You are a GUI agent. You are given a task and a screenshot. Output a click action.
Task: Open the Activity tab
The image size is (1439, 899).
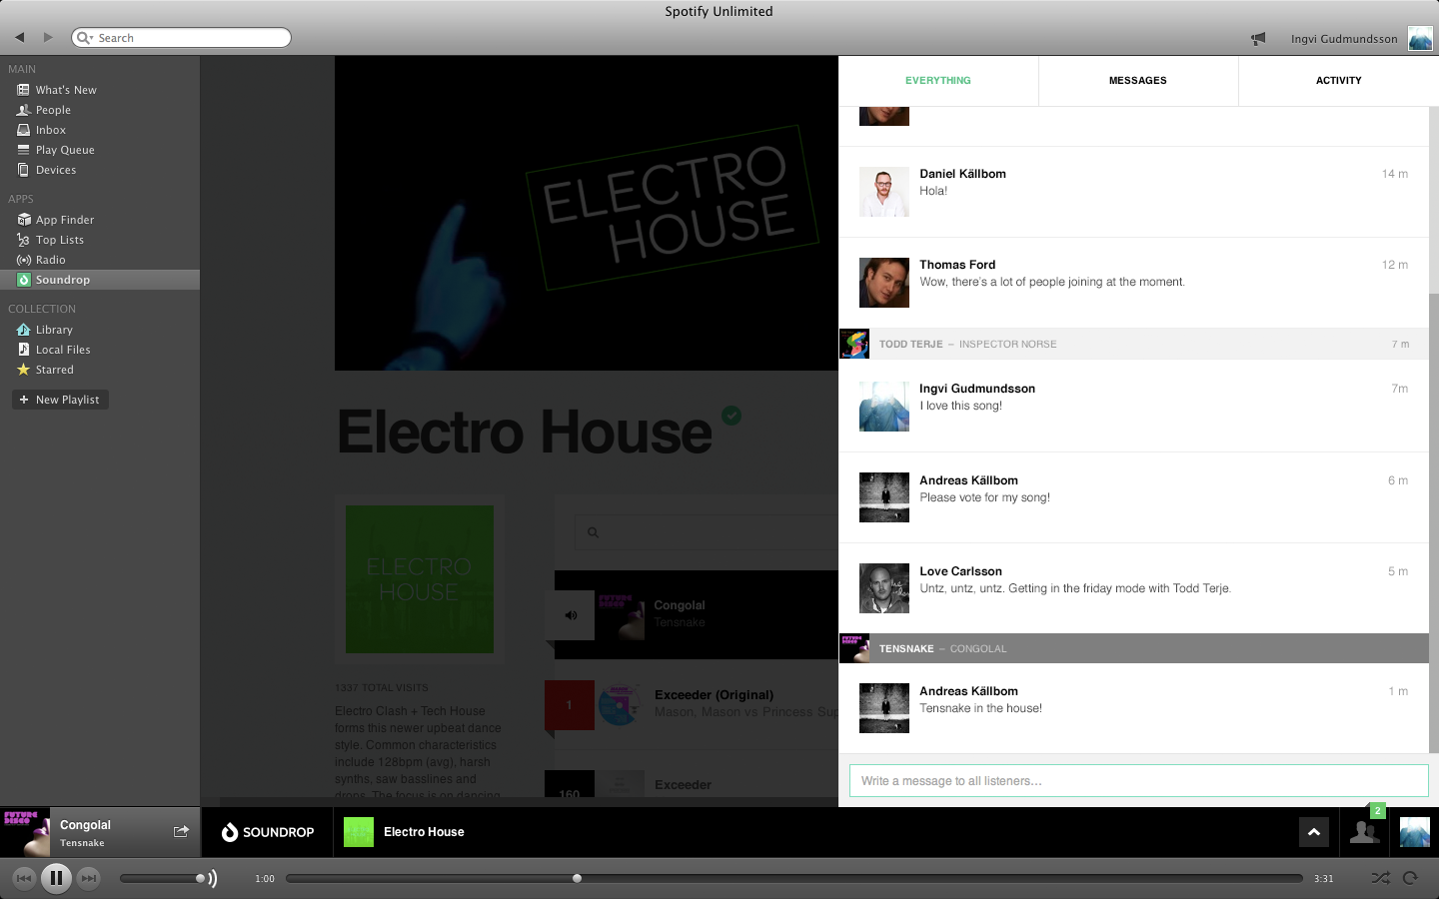[x=1339, y=81]
